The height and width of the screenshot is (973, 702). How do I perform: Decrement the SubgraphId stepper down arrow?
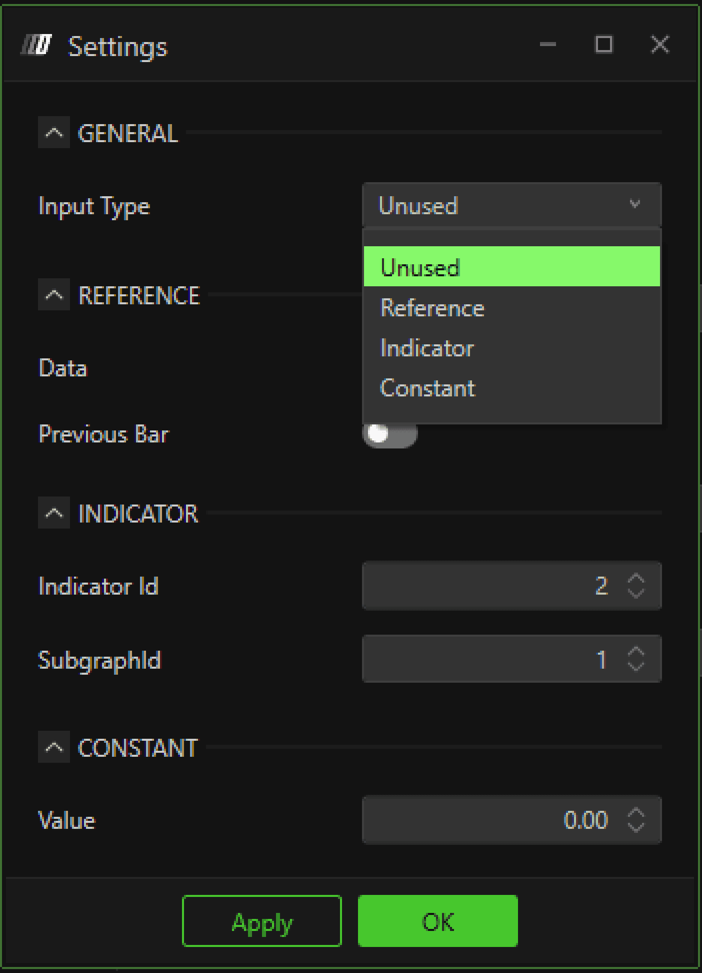[636, 667]
